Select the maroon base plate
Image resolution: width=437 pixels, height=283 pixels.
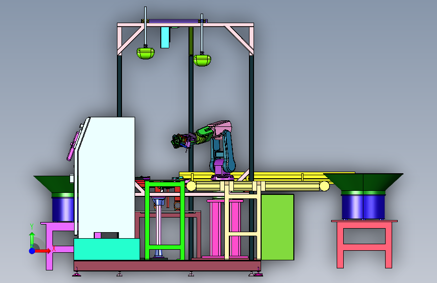pos(167,265)
